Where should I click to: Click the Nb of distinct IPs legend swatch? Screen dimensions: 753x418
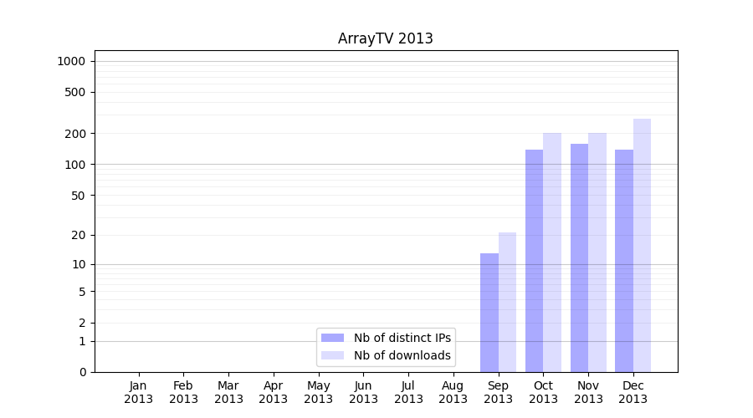click(x=333, y=338)
